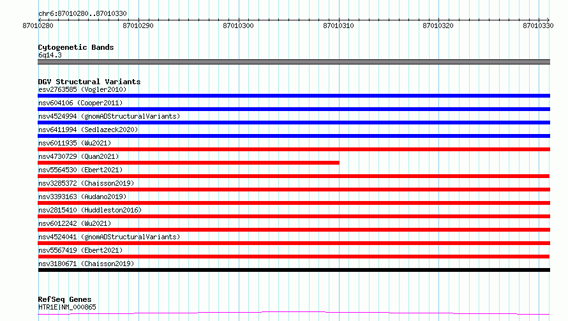Click the nsv4730729 (Quan2021) label

[78, 156]
